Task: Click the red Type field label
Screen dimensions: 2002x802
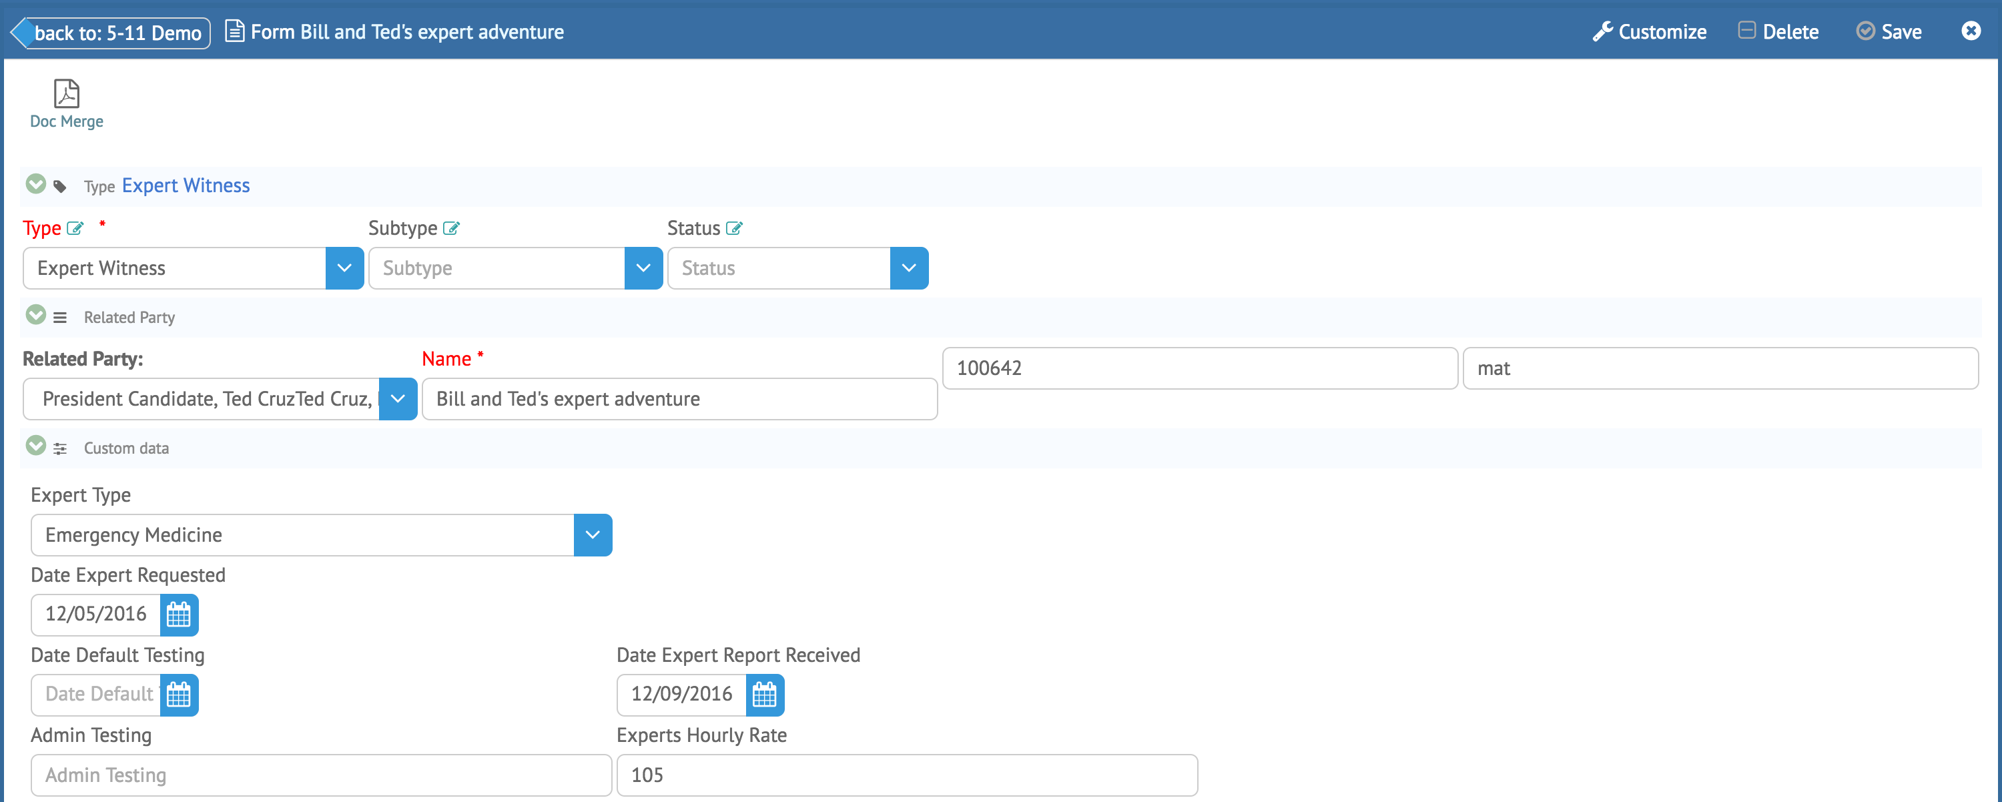Action: (42, 228)
